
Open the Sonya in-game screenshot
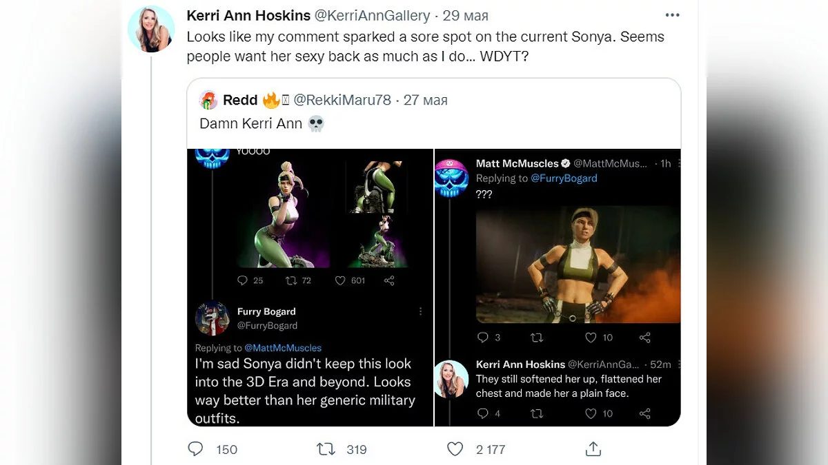(578, 264)
